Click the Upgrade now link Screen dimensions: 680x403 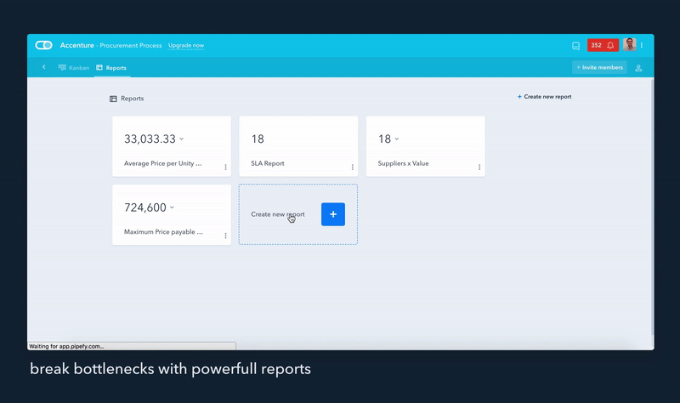186,45
